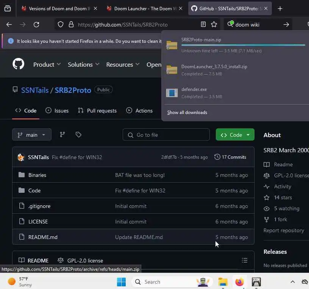
Task: Open the Code folder in the file list
Action: coord(34,191)
